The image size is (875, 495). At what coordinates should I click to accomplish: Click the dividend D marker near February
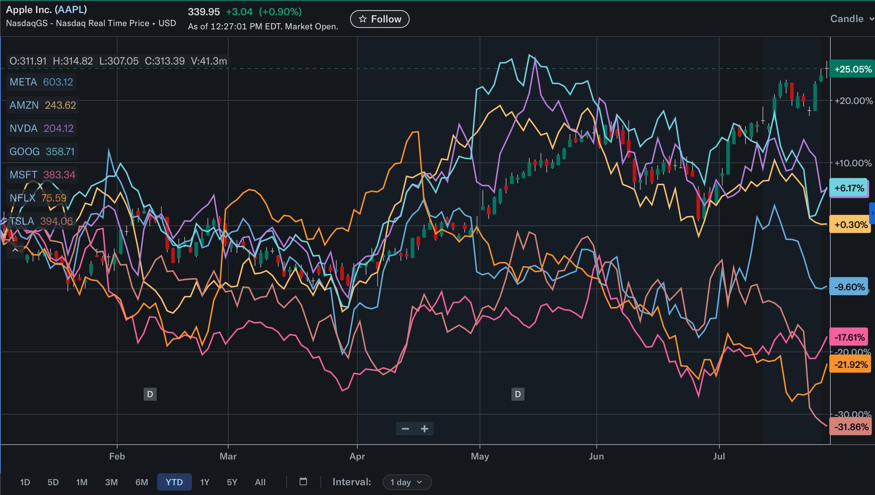150,394
